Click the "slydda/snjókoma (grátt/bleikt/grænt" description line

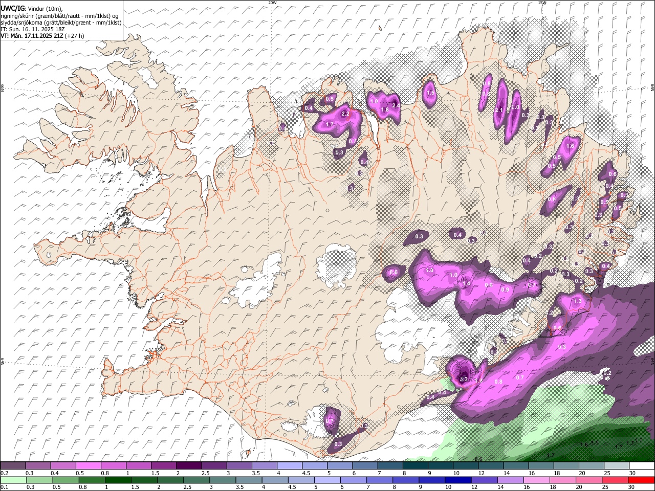61,23
